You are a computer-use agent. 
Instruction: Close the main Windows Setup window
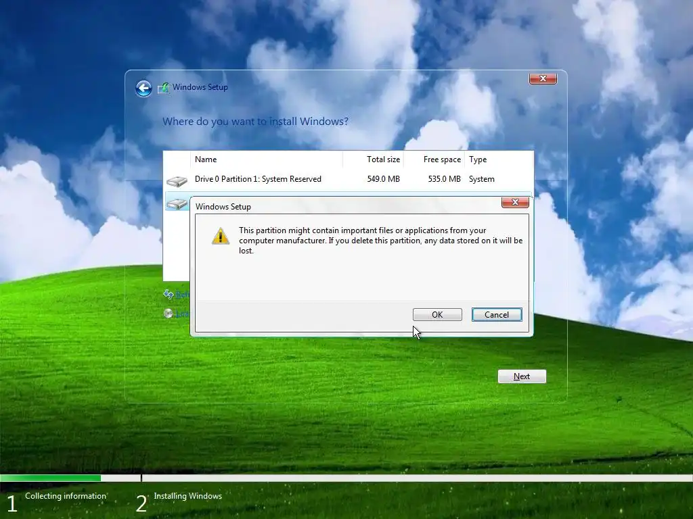[543, 78]
